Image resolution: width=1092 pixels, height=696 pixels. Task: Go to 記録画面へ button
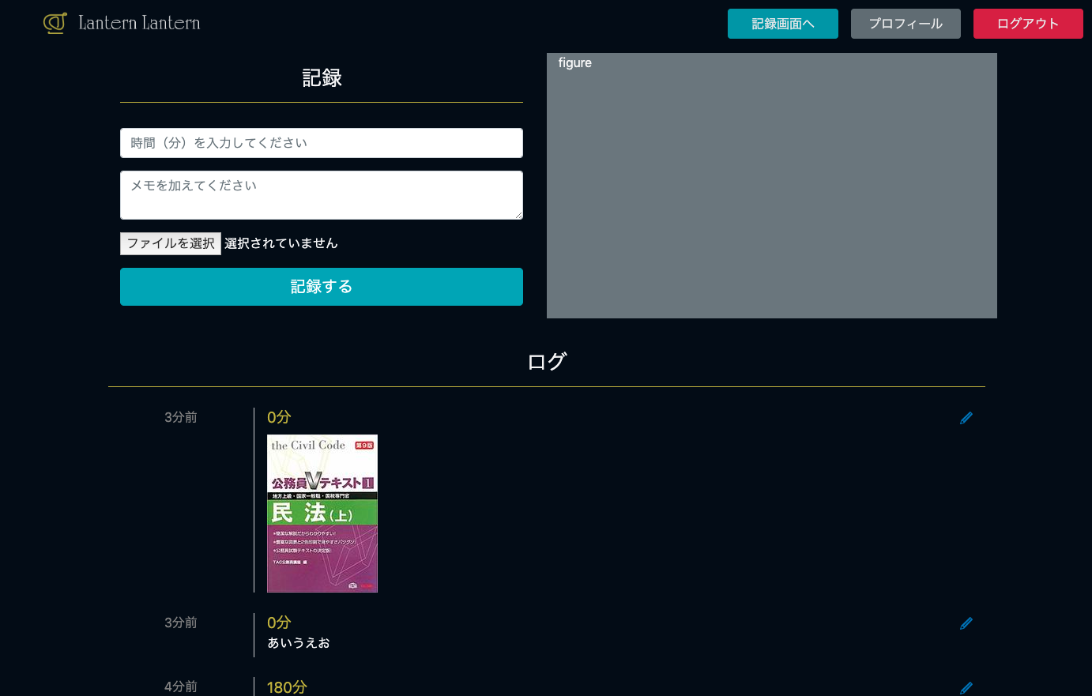(x=783, y=24)
